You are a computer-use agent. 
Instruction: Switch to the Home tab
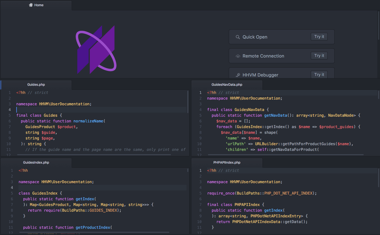coord(36,5)
